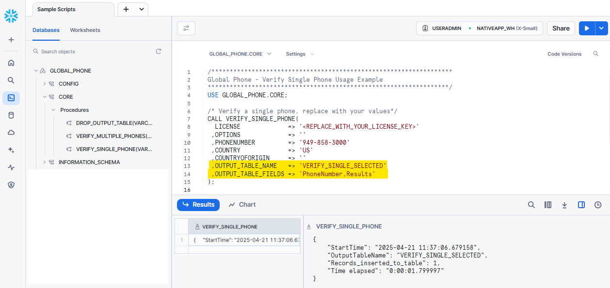Open the GLOBAL_PHONE.CORE context dropdown
The image size is (610, 288).
pyautogui.click(x=240, y=54)
